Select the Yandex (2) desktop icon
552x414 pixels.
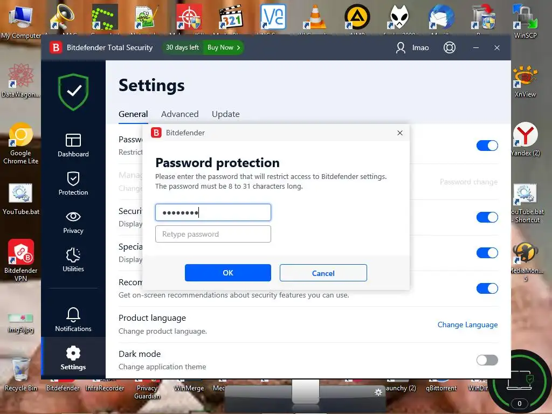pyautogui.click(x=525, y=139)
